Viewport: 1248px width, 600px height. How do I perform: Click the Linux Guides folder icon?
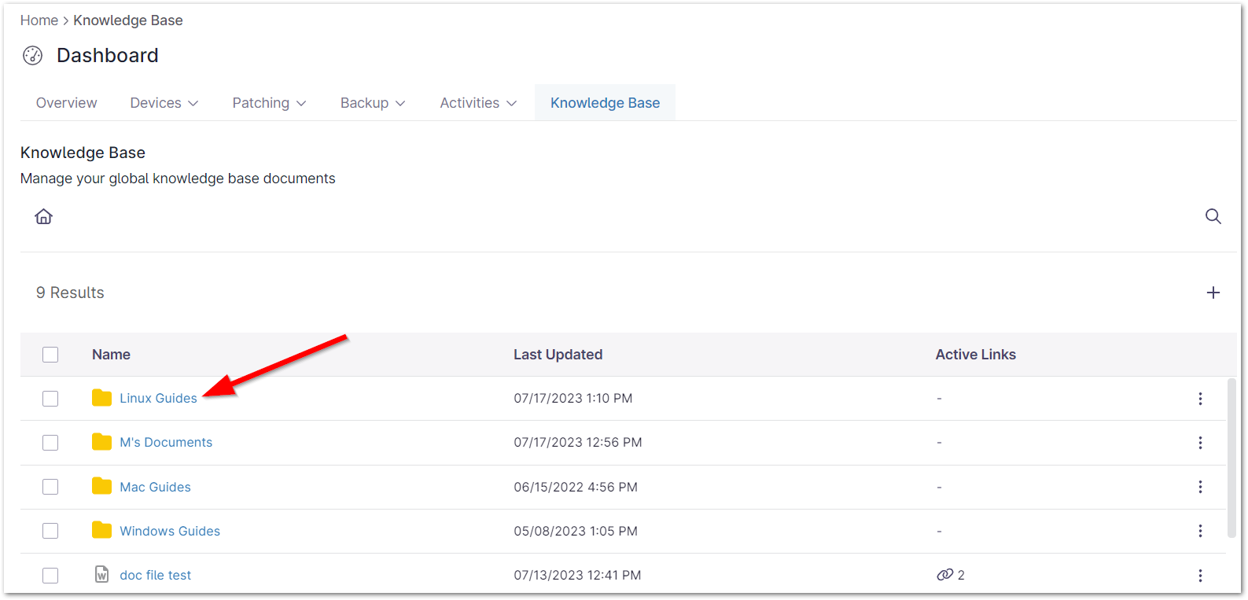pos(101,398)
